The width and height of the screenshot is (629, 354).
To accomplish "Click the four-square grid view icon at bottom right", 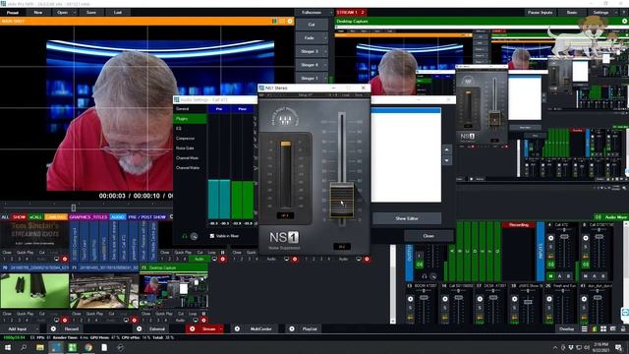I will 603,328.
